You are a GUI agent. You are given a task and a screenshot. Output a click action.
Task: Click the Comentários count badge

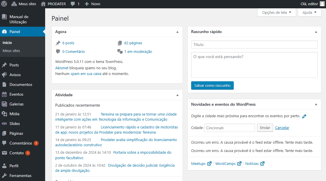coord(36,143)
